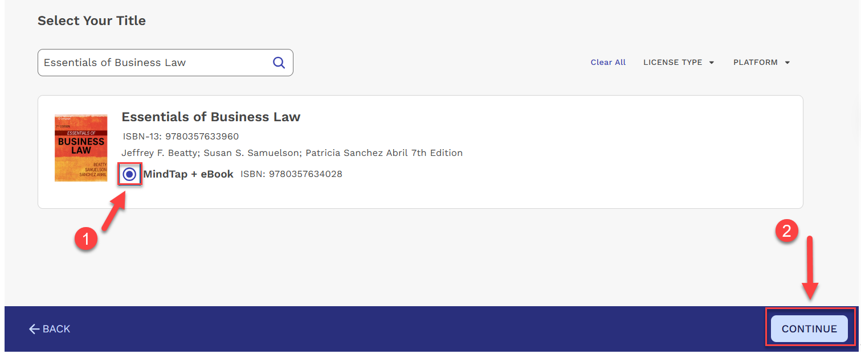Go BACK to the previous step
861x354 pixels.
click(50, 329)
